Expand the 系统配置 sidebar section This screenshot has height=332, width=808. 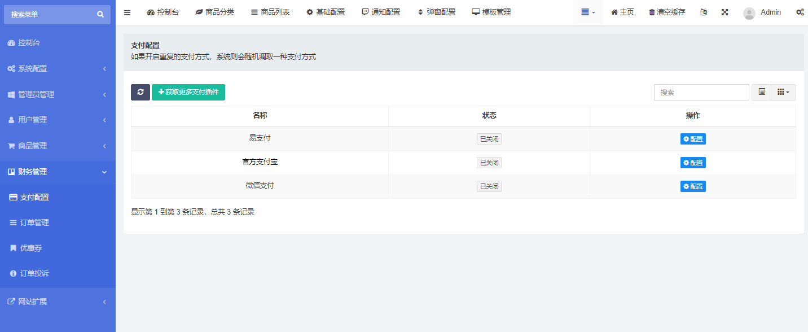[57, 68]
